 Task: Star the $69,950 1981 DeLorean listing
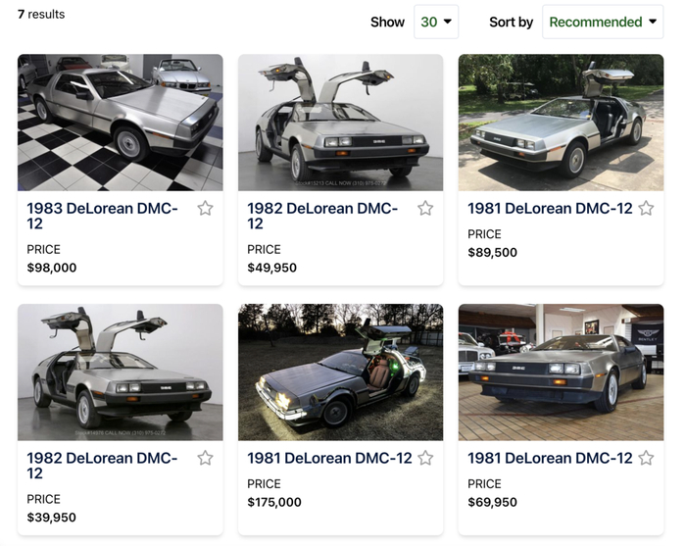point(646,458)
